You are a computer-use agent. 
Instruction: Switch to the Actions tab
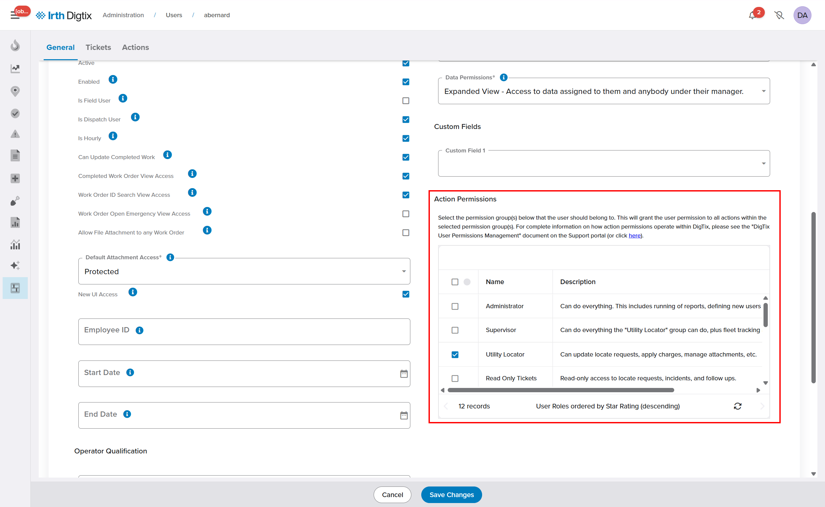(x=135, y=47)
